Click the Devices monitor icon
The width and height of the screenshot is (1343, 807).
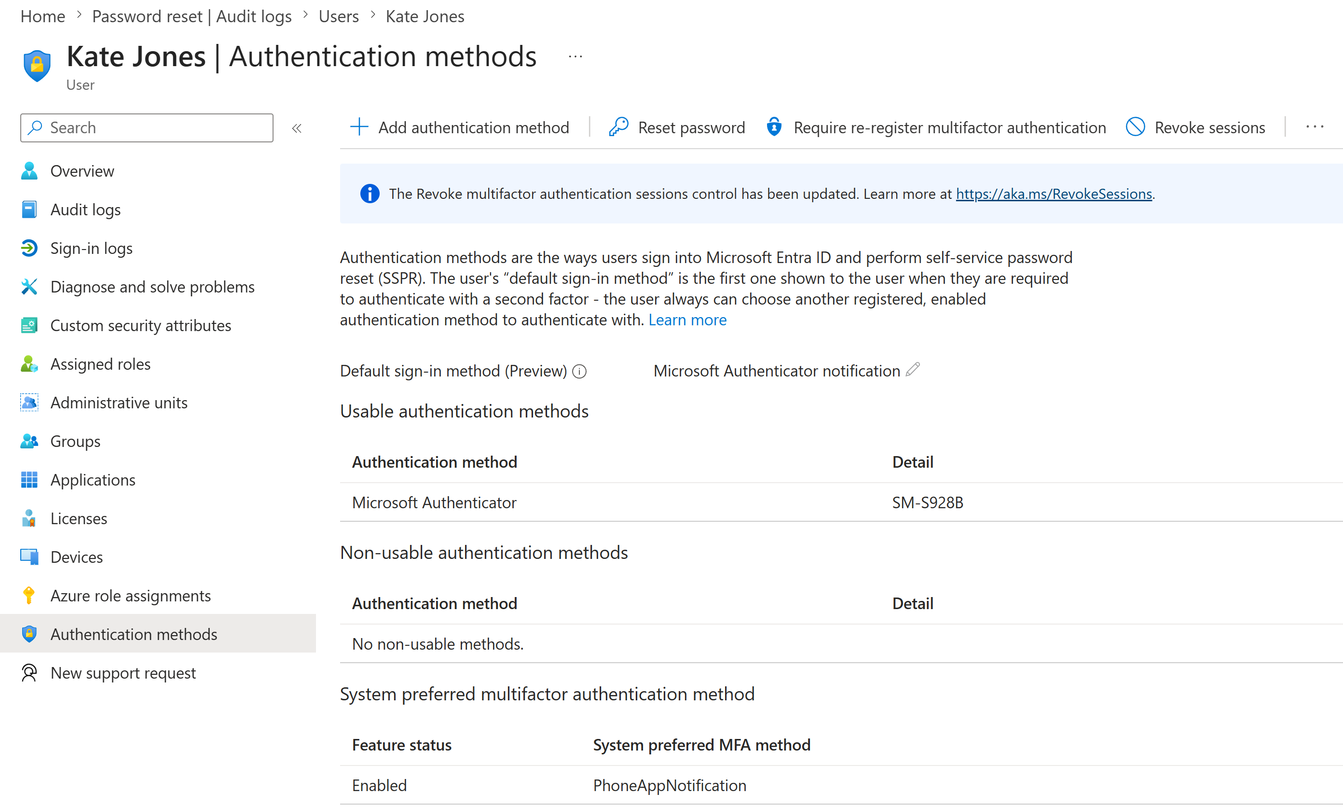[x=29, y=557]
